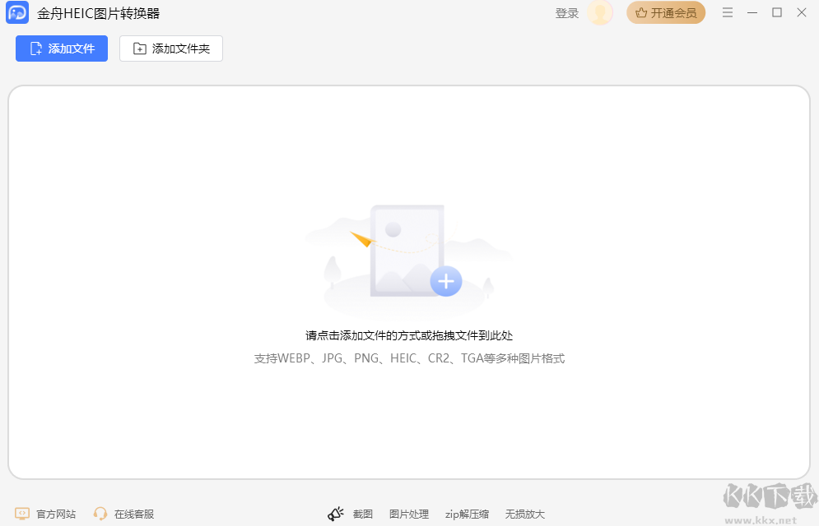Click the 开通会员 membership button

[666, 12]
